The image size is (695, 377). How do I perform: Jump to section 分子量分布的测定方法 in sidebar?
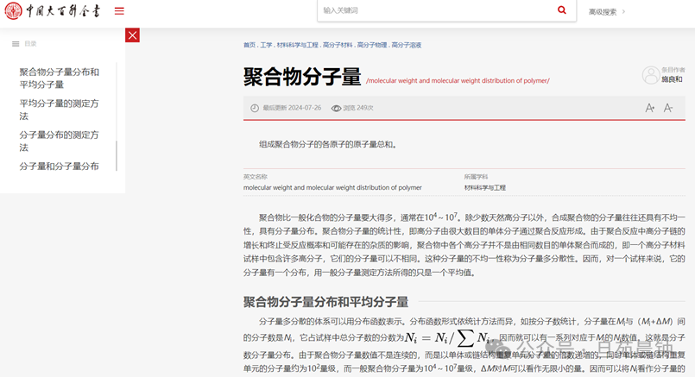coord(59,141)
